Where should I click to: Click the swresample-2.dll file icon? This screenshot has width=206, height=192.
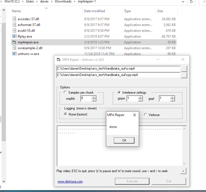tap(14, 48)
